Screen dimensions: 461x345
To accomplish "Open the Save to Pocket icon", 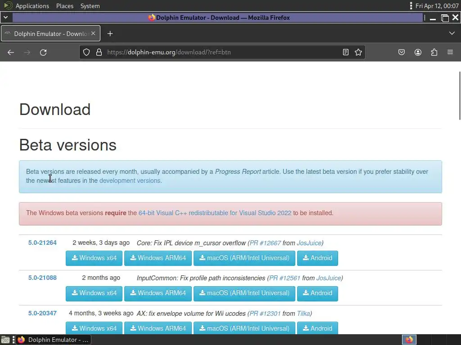I will tap(401, 52).
